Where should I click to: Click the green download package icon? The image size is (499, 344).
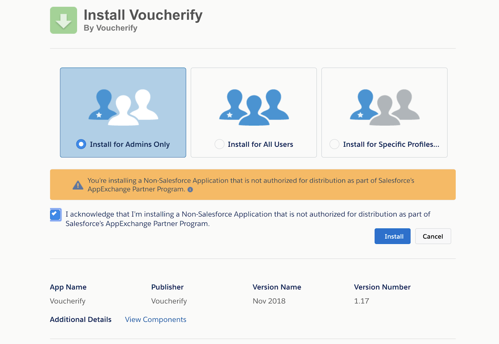[x=64, y=20]
